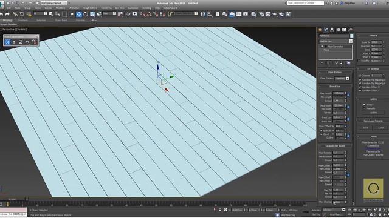Open the Rendering menu

[106, 8]
